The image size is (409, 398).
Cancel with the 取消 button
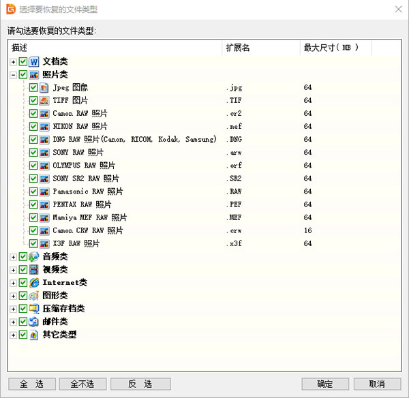tap(377, 384)
